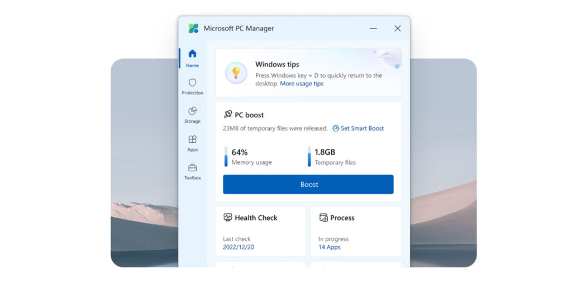
Task: Click the Microsoft PC Manager logo icon
Action: (x=193, y=28)
